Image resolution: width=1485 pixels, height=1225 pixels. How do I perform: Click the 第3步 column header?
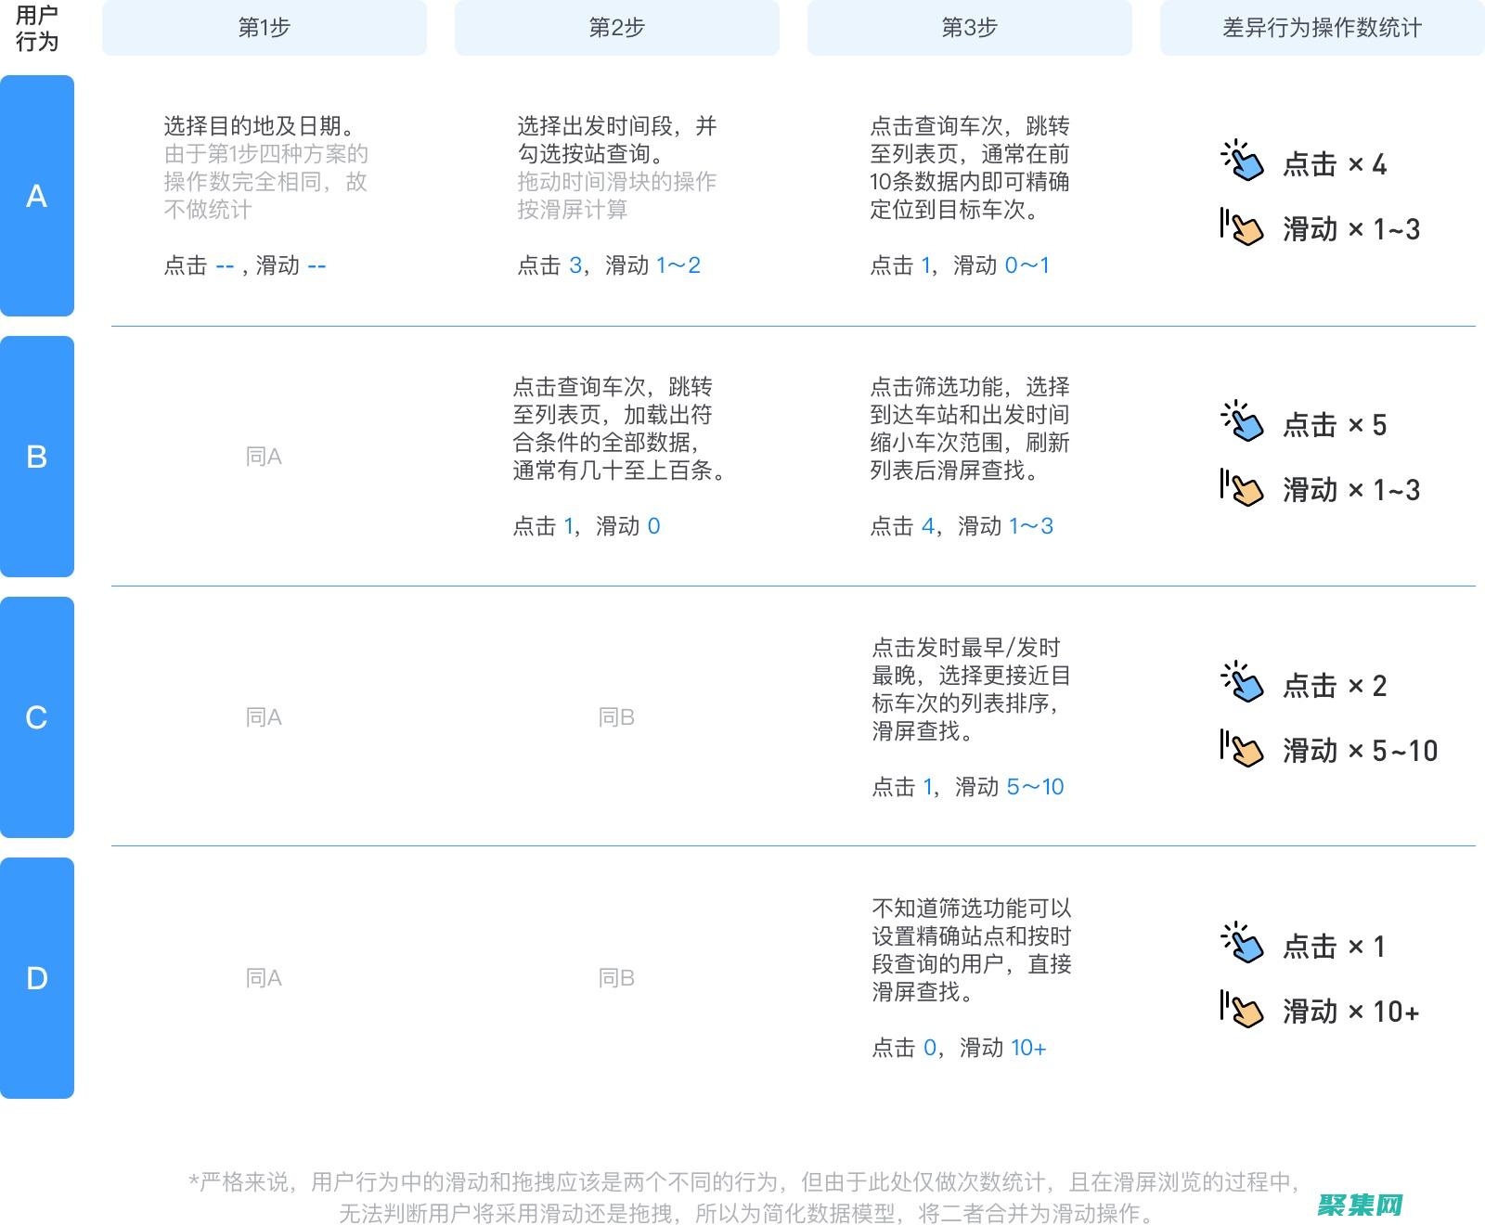point(969,28)
